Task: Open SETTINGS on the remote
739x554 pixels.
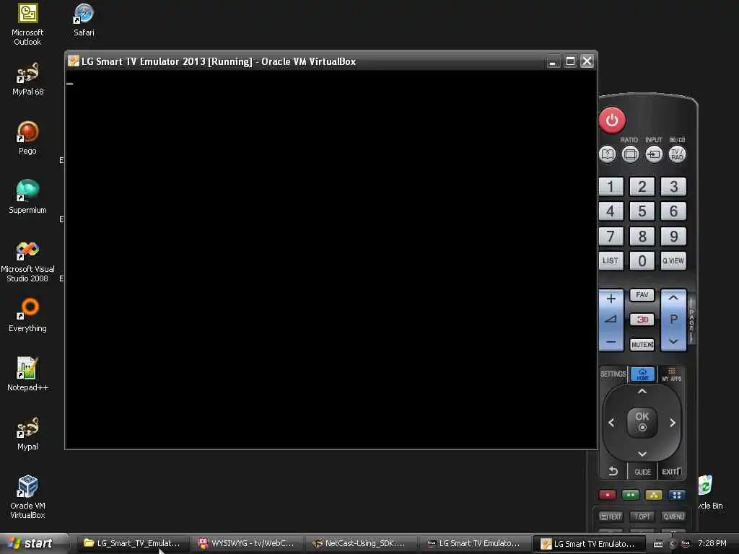Action: 613,374
